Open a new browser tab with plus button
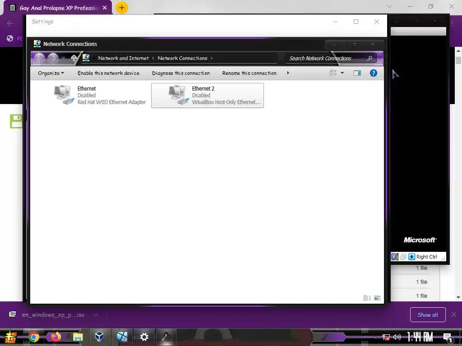 pos(122,8)
